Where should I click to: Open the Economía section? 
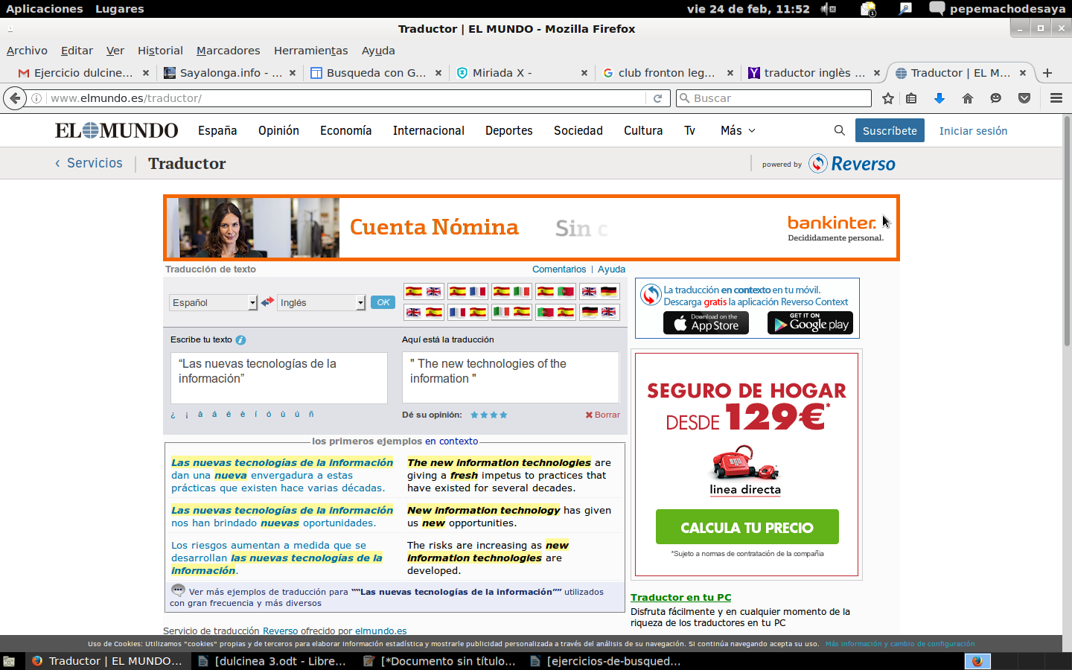coord(345,130)
